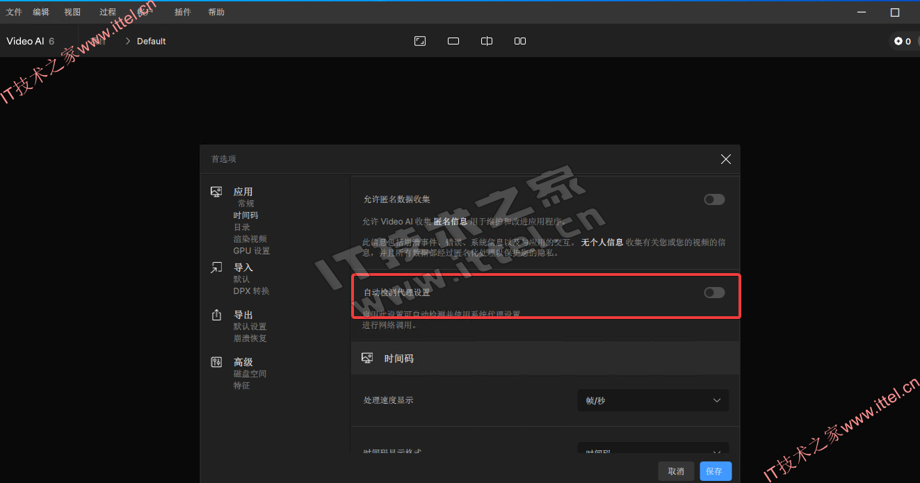Select 崩溃恢复 in preferences sidebar
The height and width of the screenshot is (483, 920).
click(250, 338)
